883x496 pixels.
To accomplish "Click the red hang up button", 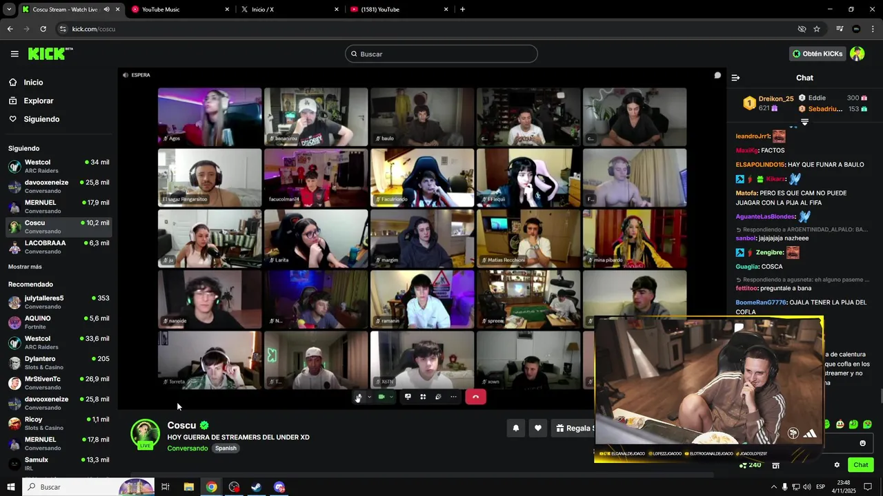I will point(475,397).
